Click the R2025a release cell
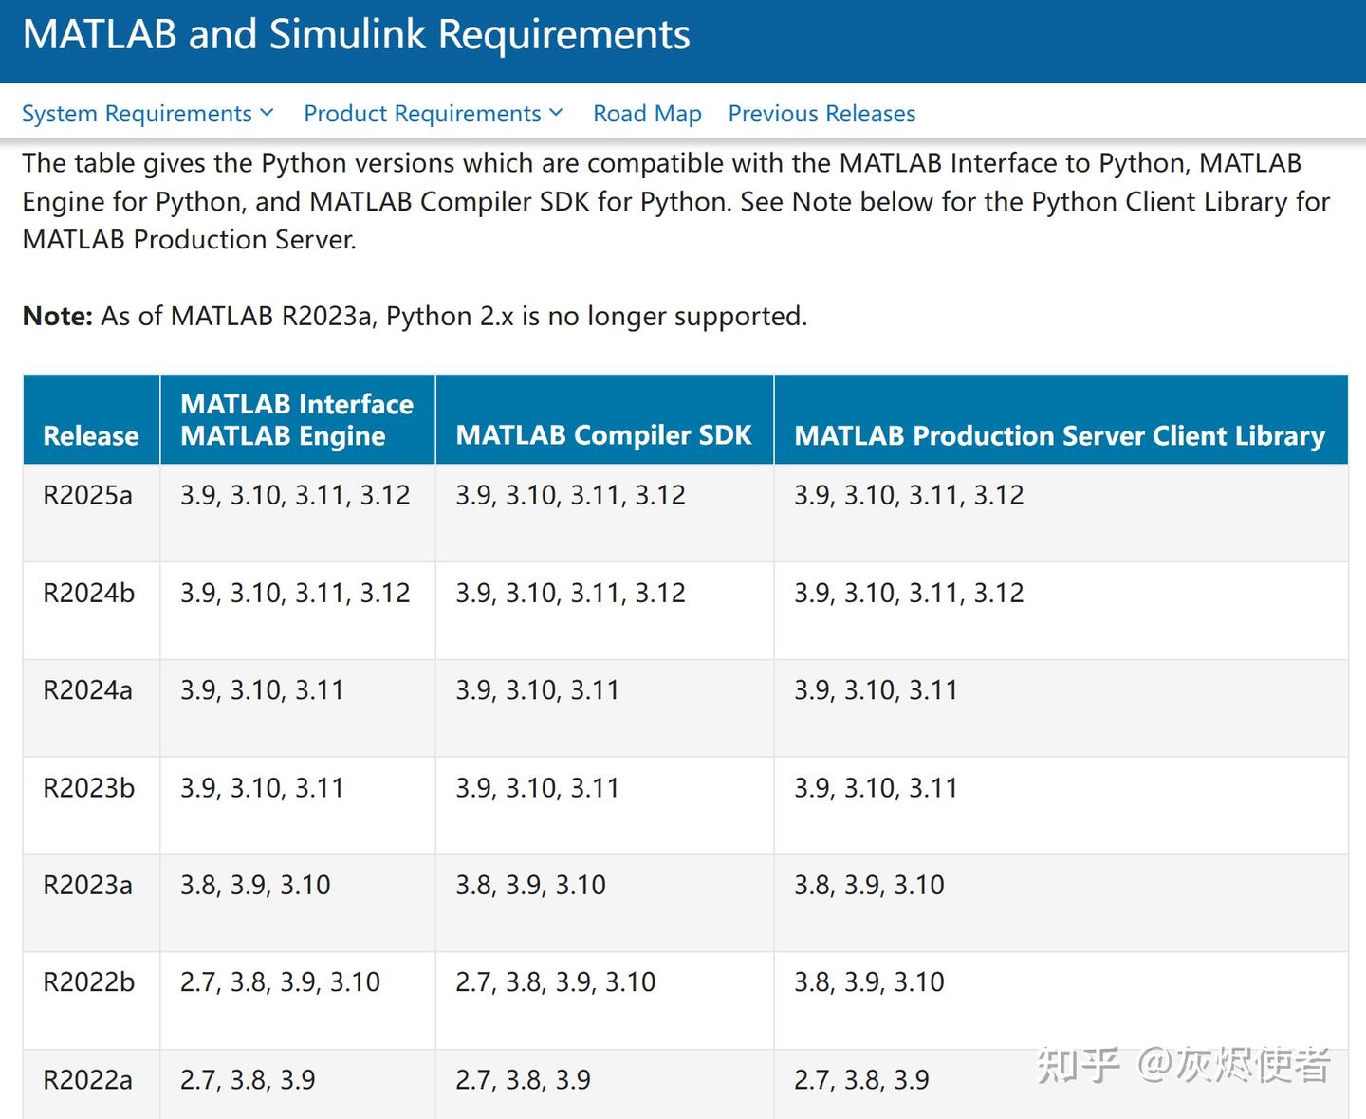This screenshot has width=1366, height=1119. (x=88, y=495)
